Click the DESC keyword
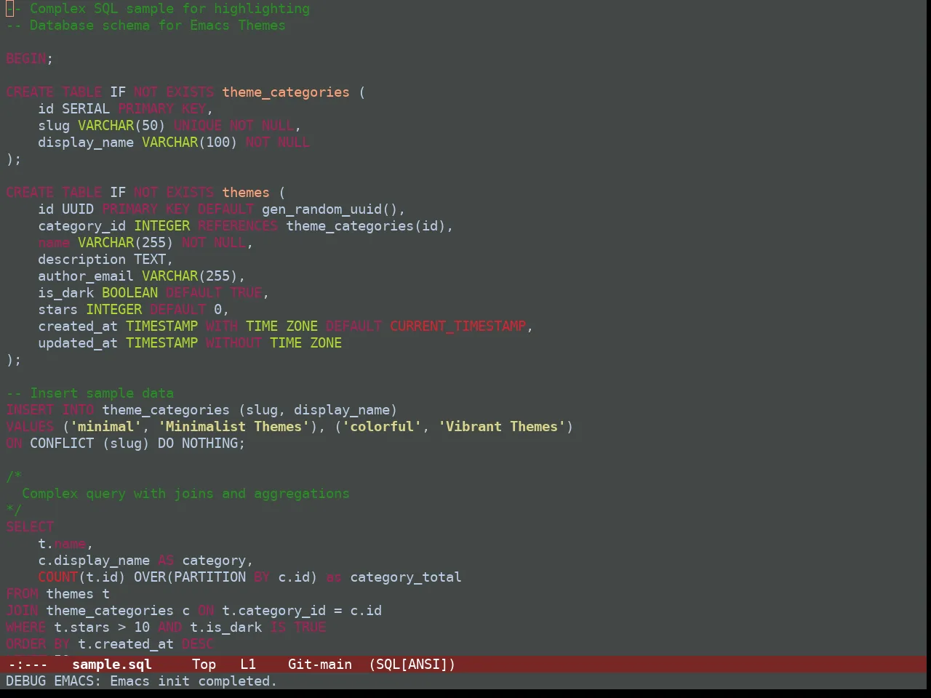The height and width of the screenshot is (698, 931). 198,644
